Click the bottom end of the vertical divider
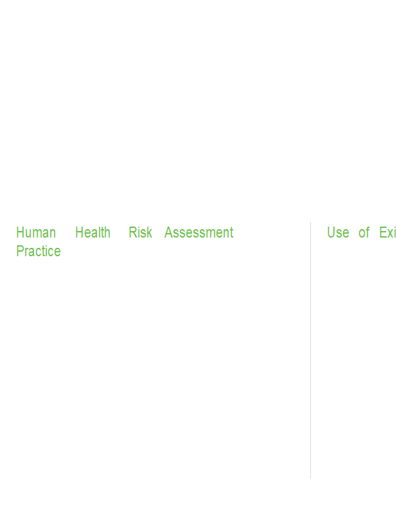 (x=310, y=477)
